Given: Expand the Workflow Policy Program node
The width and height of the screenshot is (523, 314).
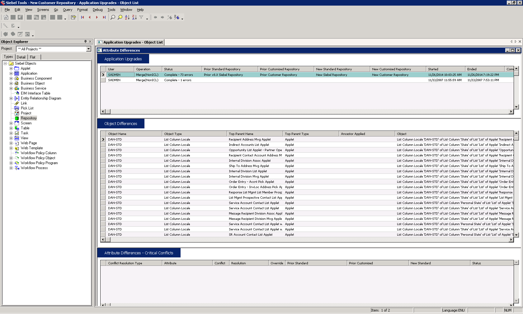Looking at the screenshot, I should point(11,163).
